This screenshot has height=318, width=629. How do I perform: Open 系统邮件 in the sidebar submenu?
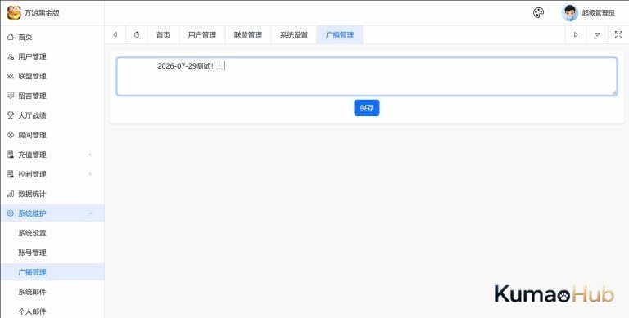click(x=52, y=292)
